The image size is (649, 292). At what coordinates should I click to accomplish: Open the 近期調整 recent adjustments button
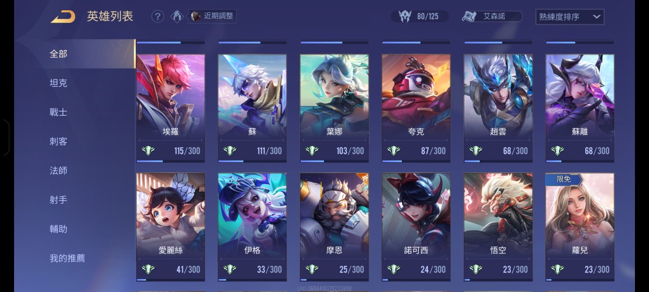tap(213, 16)
